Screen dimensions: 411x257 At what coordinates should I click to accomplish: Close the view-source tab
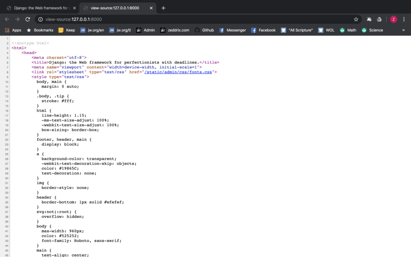point(151,8)
